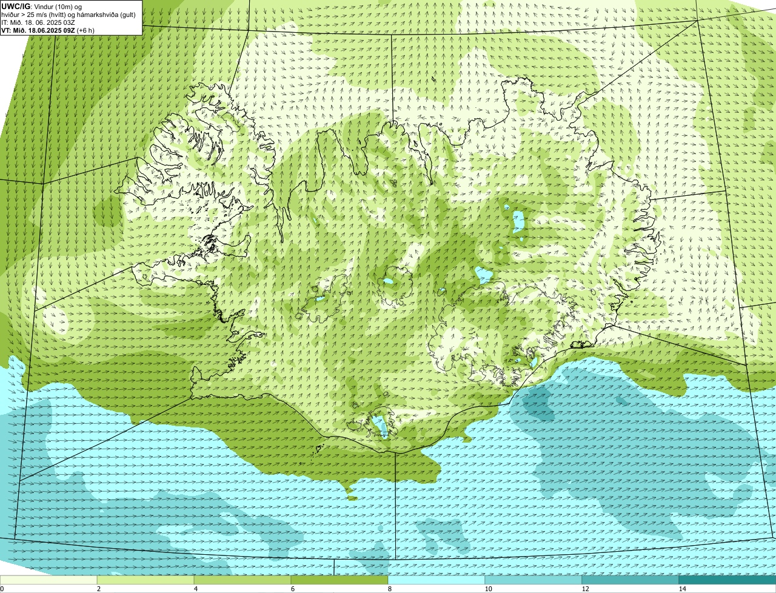
Task: Click the light cyan 8–10 m/s swatch
Action: coord(436,580)
